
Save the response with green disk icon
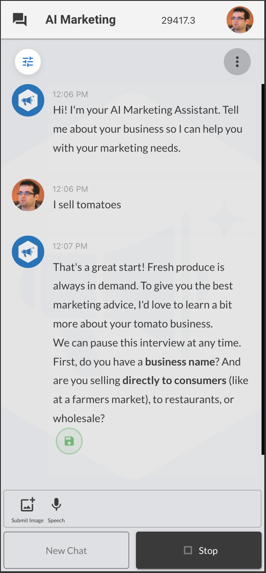coord(69,442)
